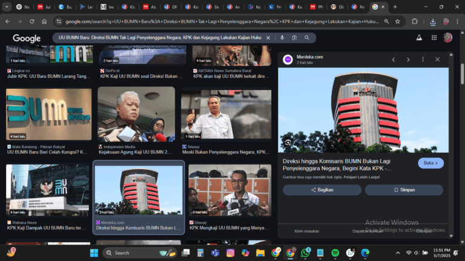Share image with Bagikan button
The image size is (465, 261).
click(x=322, y=190)
